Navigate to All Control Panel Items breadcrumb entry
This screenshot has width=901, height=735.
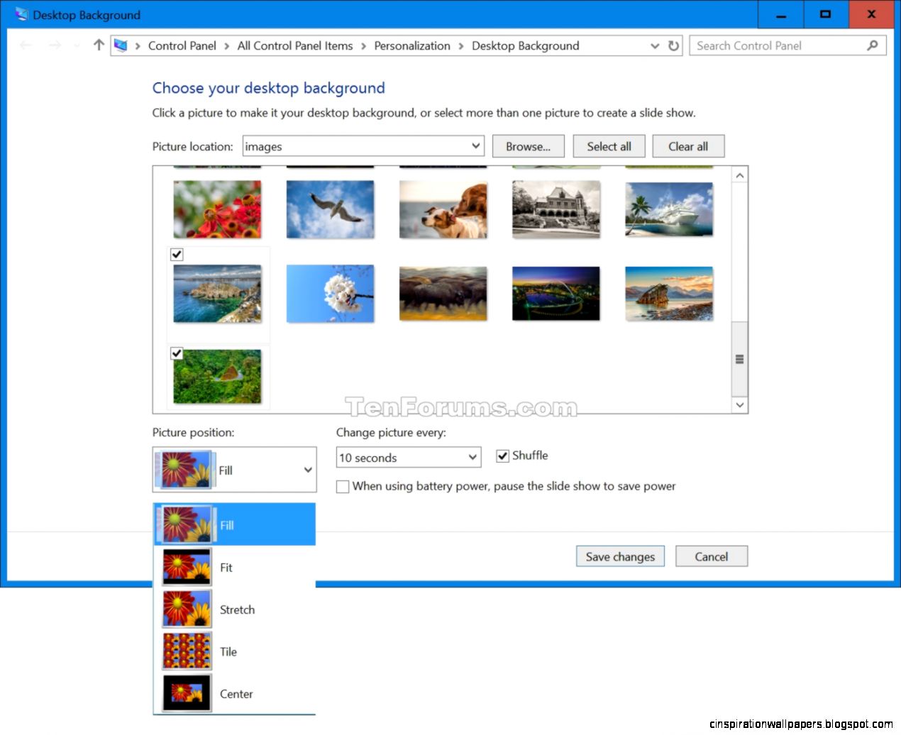click(x=295, y=45)
